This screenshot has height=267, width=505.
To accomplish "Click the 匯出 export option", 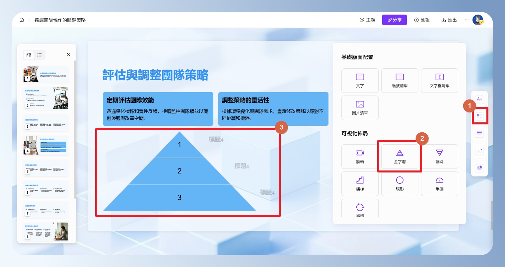I will tap(449, 20).
